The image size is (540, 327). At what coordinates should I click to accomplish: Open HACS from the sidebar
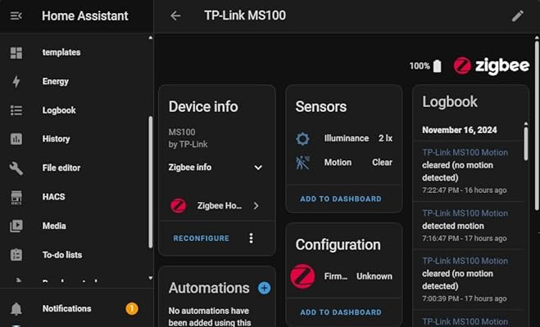coord(53,197)
